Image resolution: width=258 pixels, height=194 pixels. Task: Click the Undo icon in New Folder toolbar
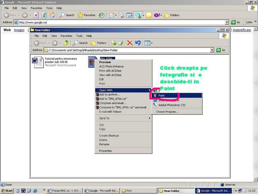point(138,43)
